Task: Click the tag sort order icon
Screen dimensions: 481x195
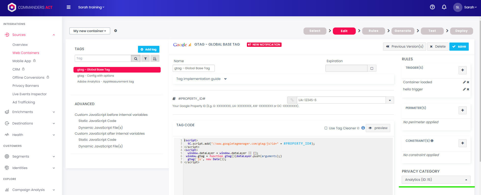Action: [x=155, y=59]
